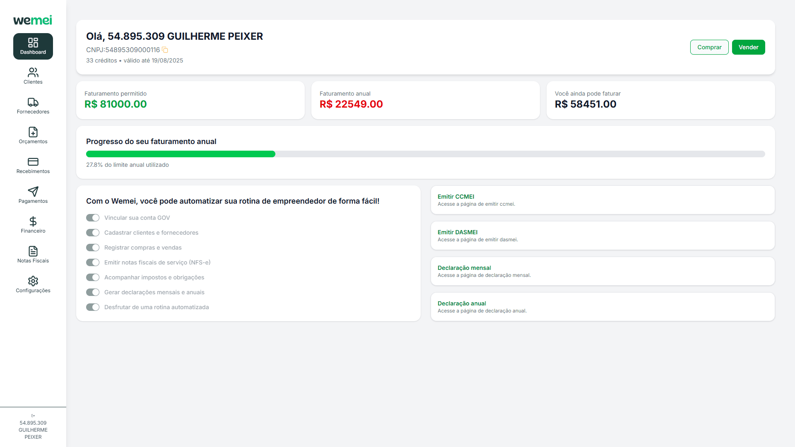Click the logout icon above the account name
795x447 pixels.
[x=33, y=415]
